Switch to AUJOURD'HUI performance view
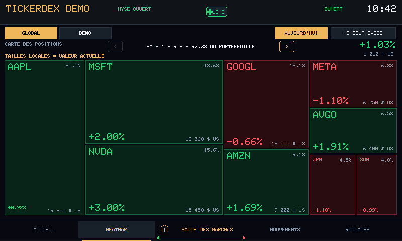The height and width of the screenshot is (241, 402). point(301,33)
